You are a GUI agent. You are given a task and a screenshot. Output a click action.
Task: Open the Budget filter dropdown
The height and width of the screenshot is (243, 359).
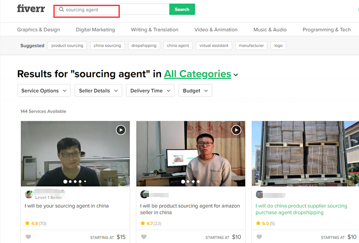coord(195,90)
